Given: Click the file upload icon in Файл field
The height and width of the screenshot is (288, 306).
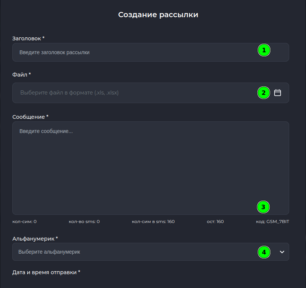Looking at the screenshot, I should click(x=278, y=92).
